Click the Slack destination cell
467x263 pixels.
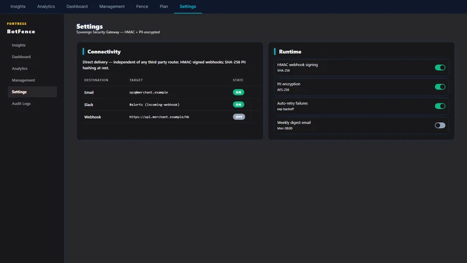[x=89, y=105]
